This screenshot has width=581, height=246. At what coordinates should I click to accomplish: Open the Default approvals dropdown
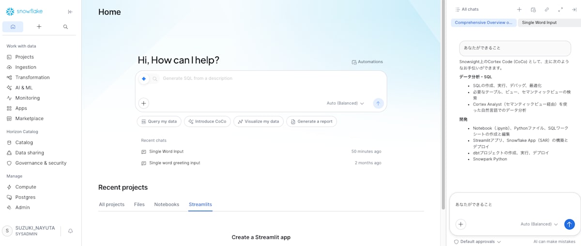point(477,241)
